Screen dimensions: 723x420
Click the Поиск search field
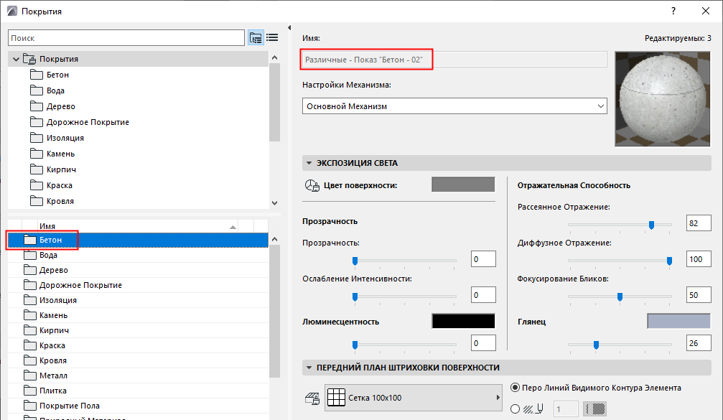pos(126,38)
